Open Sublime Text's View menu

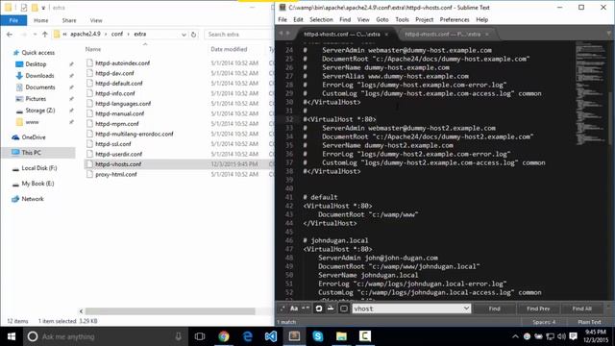click(x=363, y=19)
